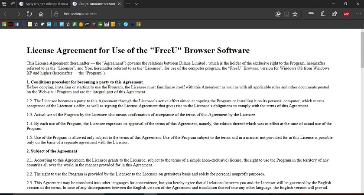
Task: Open the WordPress bookmark icon
Action: (x=126, y=24)
